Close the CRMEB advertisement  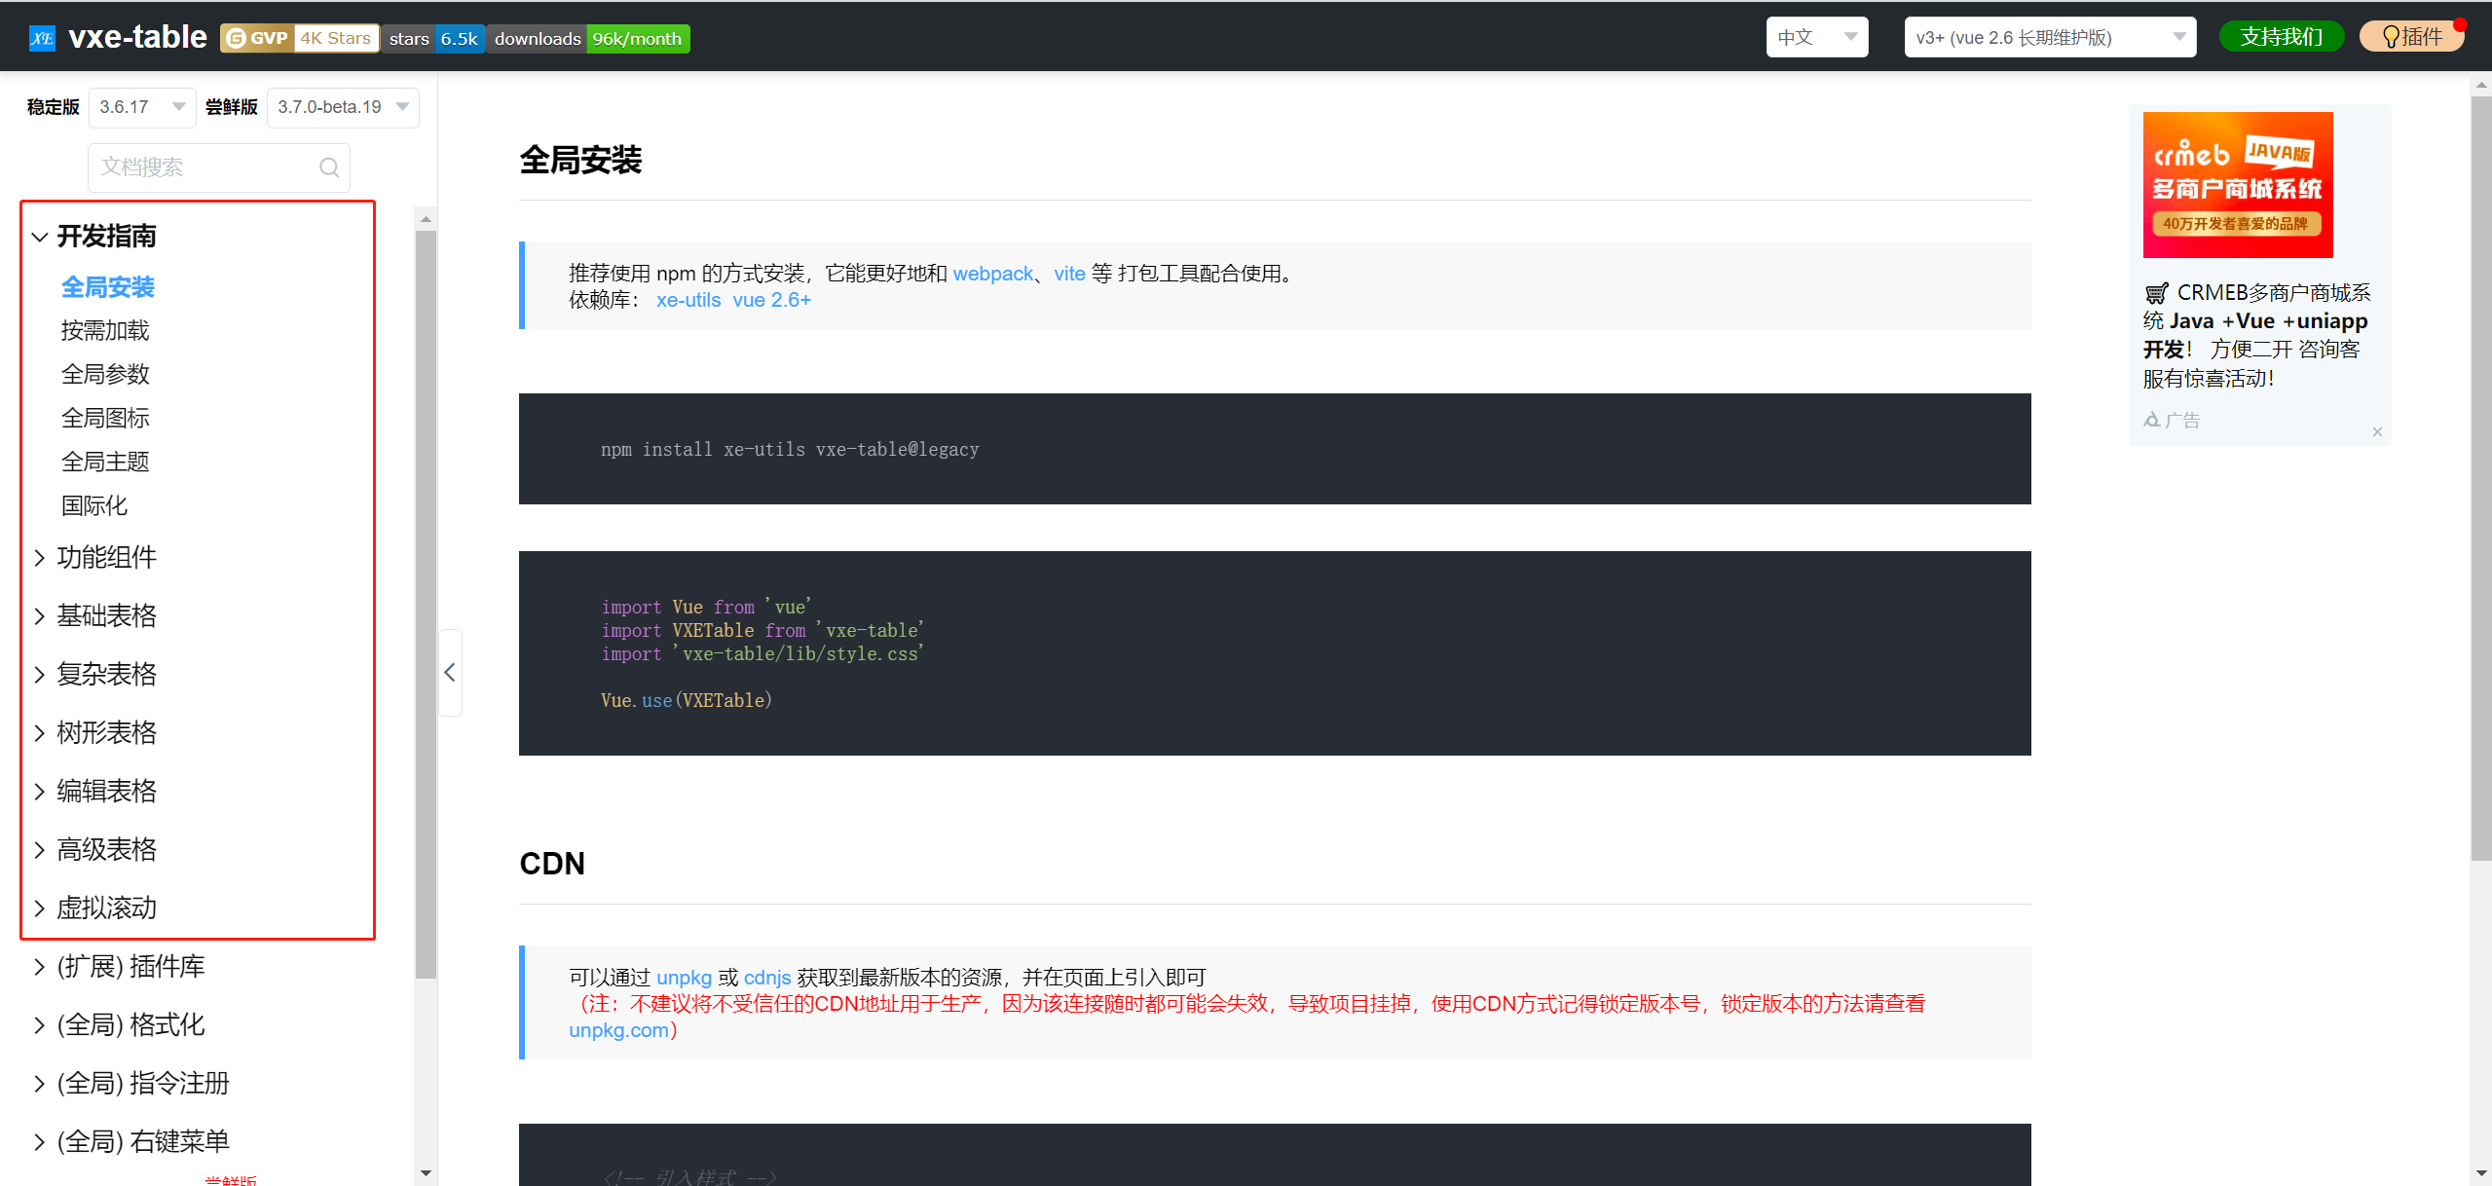point(2377,431)
